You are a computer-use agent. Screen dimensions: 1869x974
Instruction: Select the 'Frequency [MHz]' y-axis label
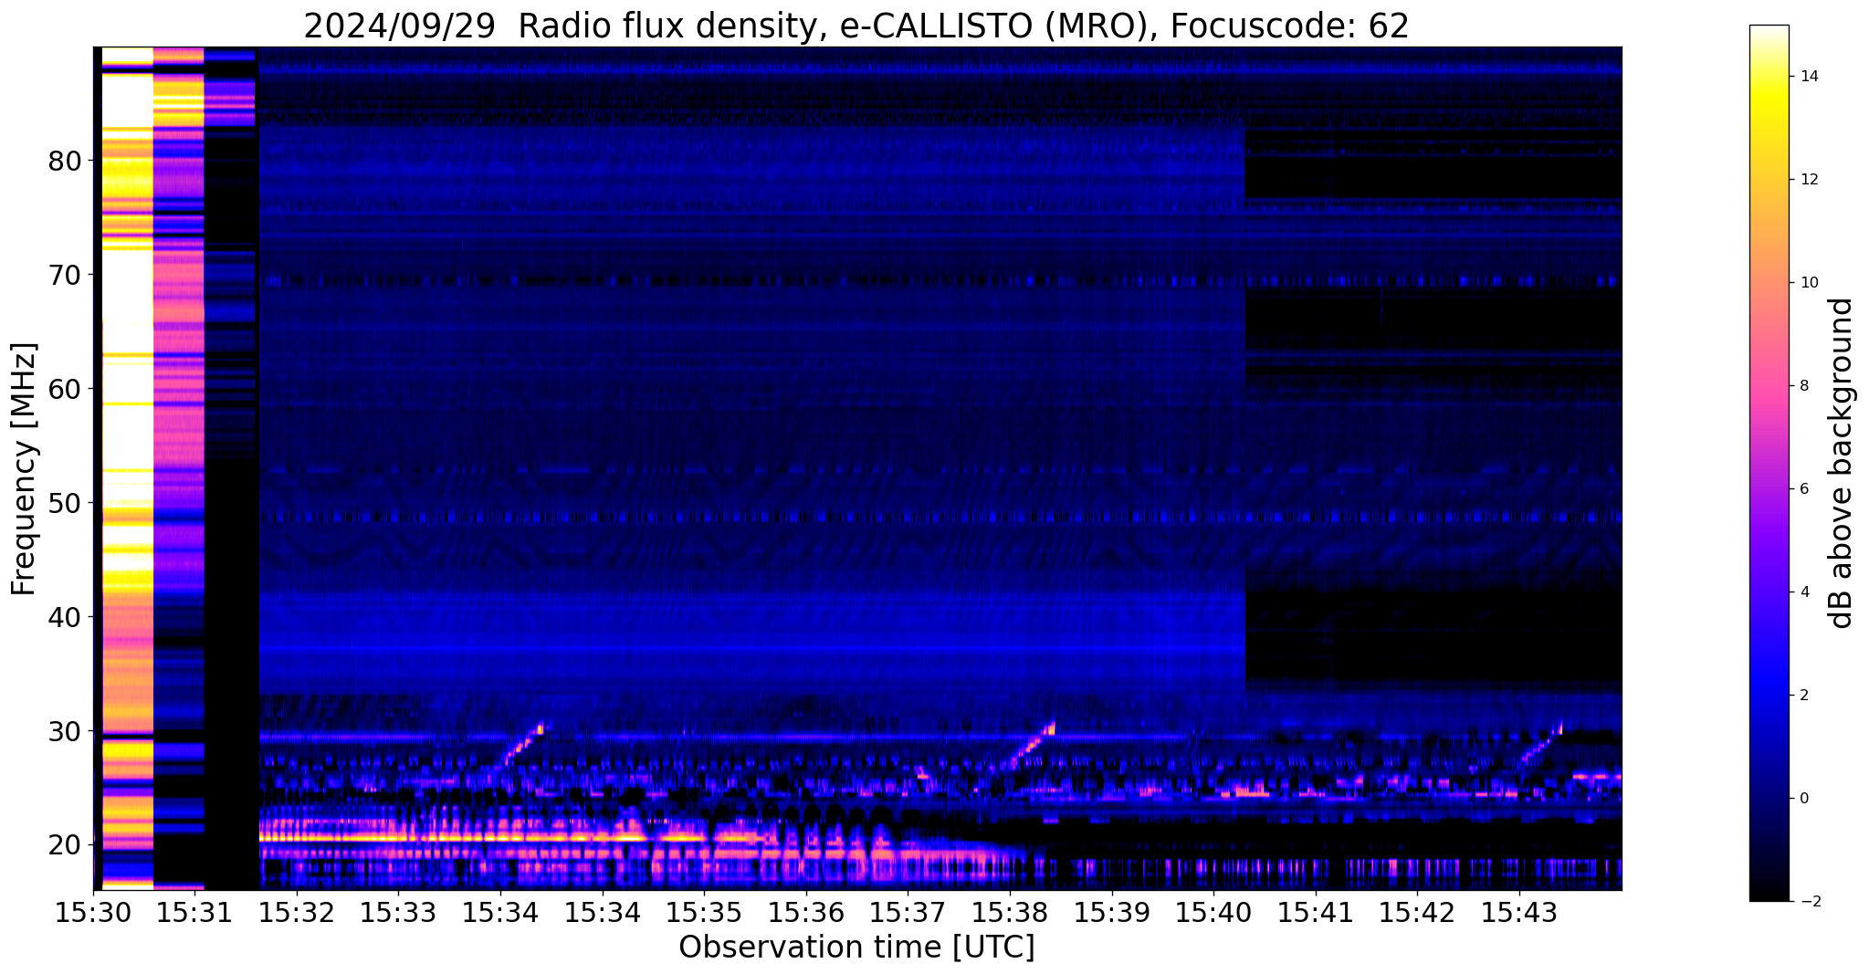(x=24, y=469)
